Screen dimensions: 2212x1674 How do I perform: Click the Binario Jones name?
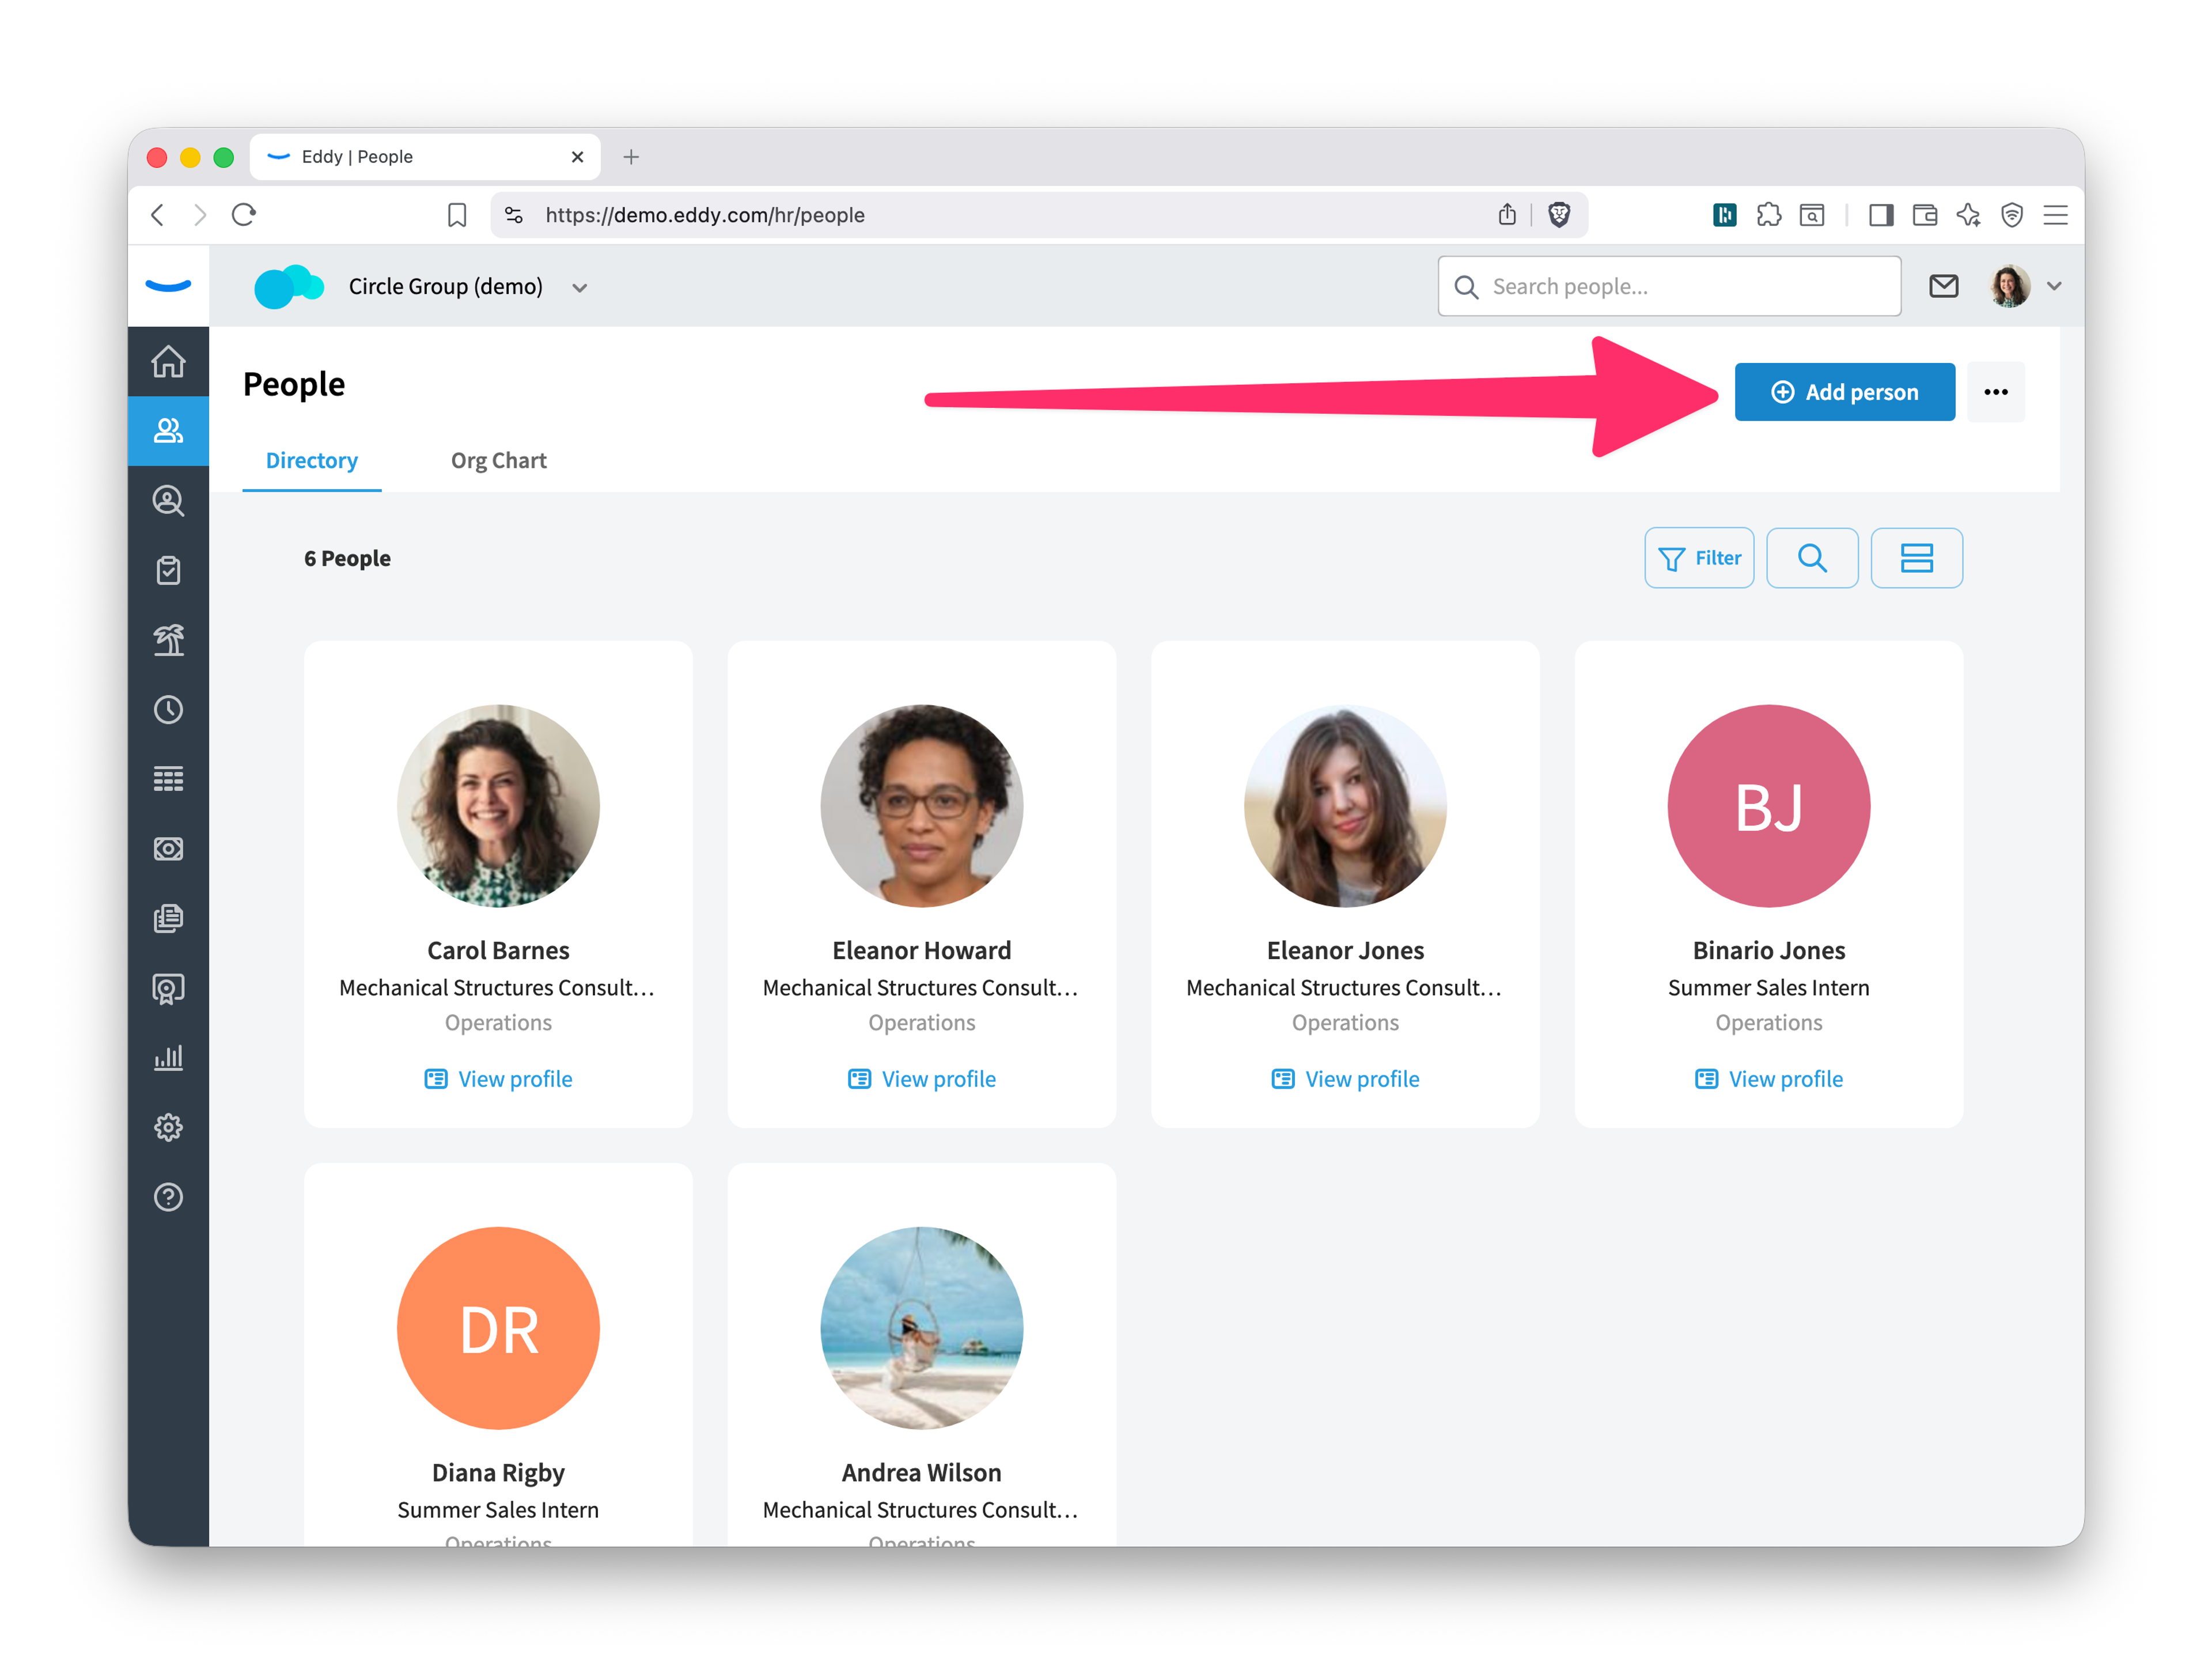tap(1769, 951)
